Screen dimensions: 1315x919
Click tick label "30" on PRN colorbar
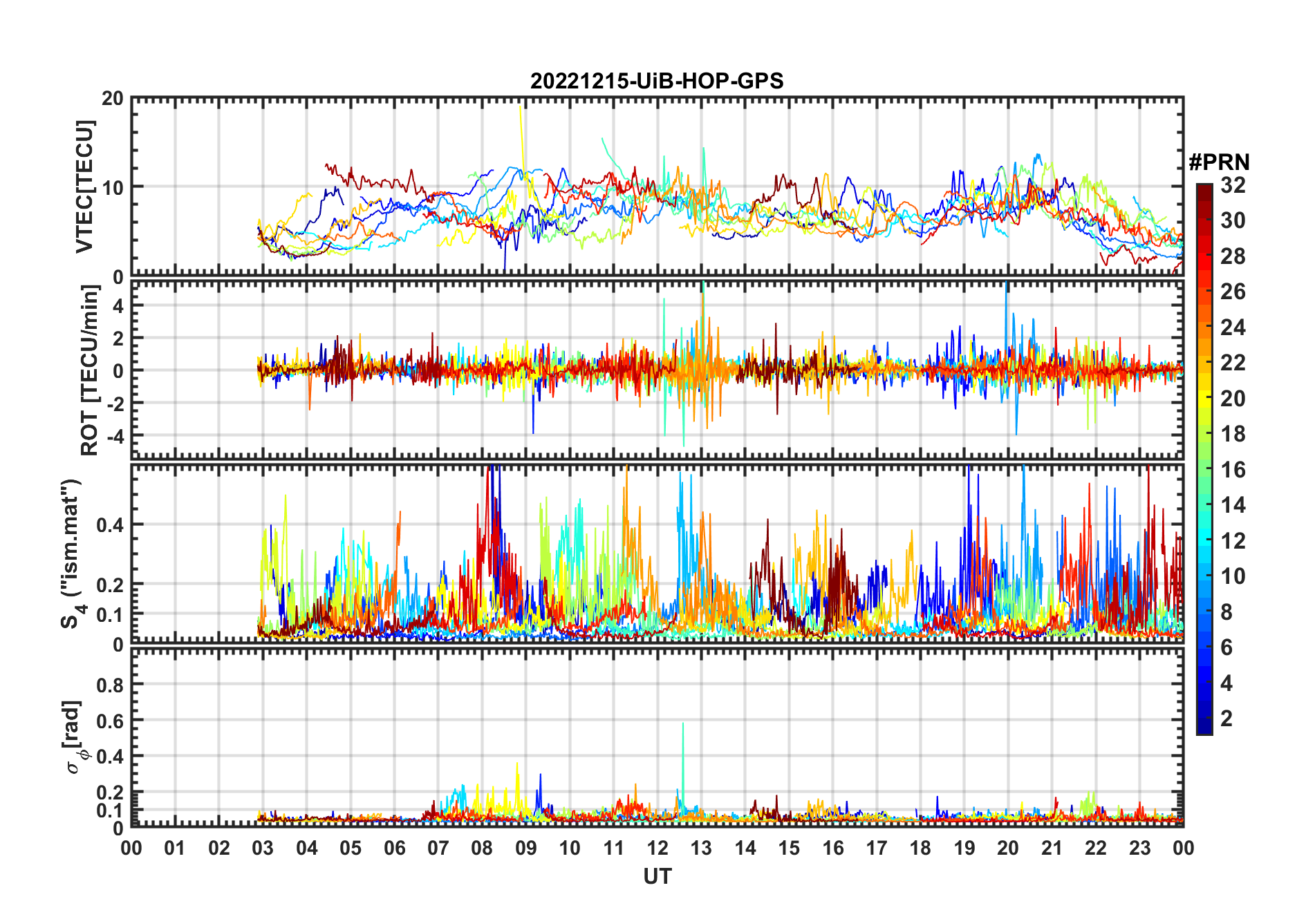1233,220
